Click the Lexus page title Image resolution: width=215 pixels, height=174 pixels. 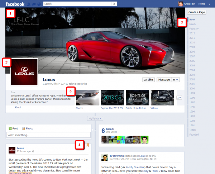pyautogui.click(x=49, y=80)
